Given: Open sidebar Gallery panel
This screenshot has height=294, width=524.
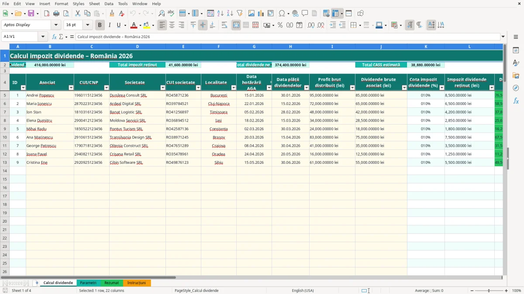Looking at the screenshot, I should tap(516, 75).
